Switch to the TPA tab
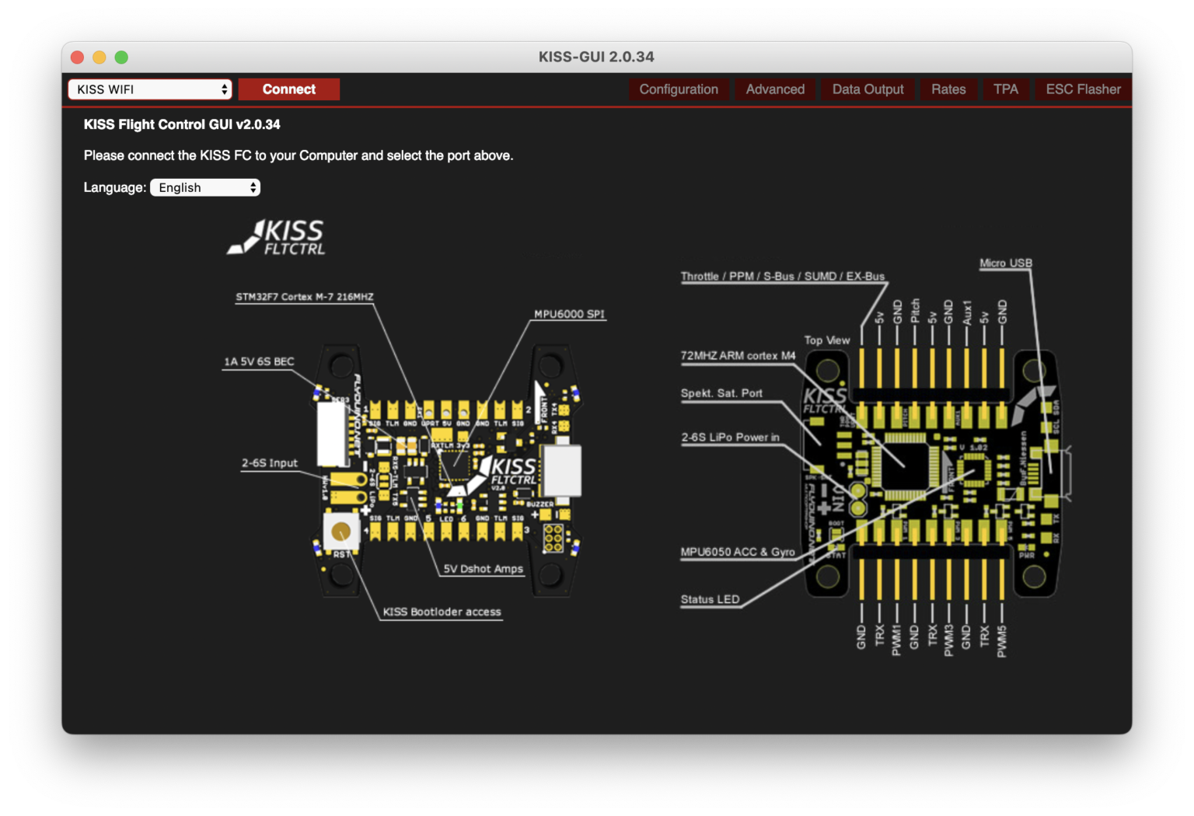 click(x=1006, y=89)
